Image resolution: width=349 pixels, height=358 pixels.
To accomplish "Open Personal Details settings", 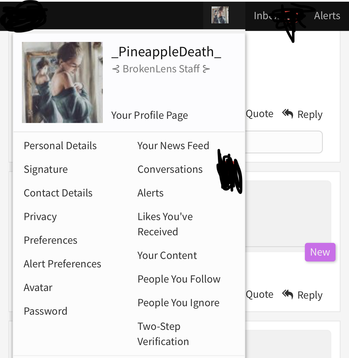I will pyautogui.click(x=60, y=146).
